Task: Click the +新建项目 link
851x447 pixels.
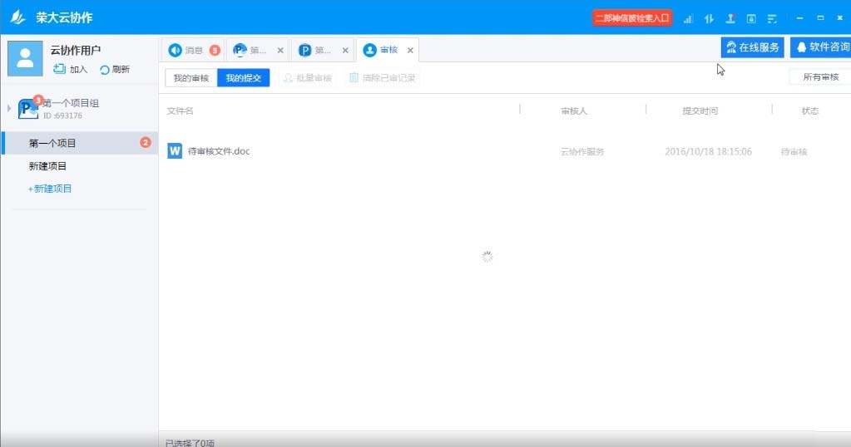Action: (x=50, y=189)
